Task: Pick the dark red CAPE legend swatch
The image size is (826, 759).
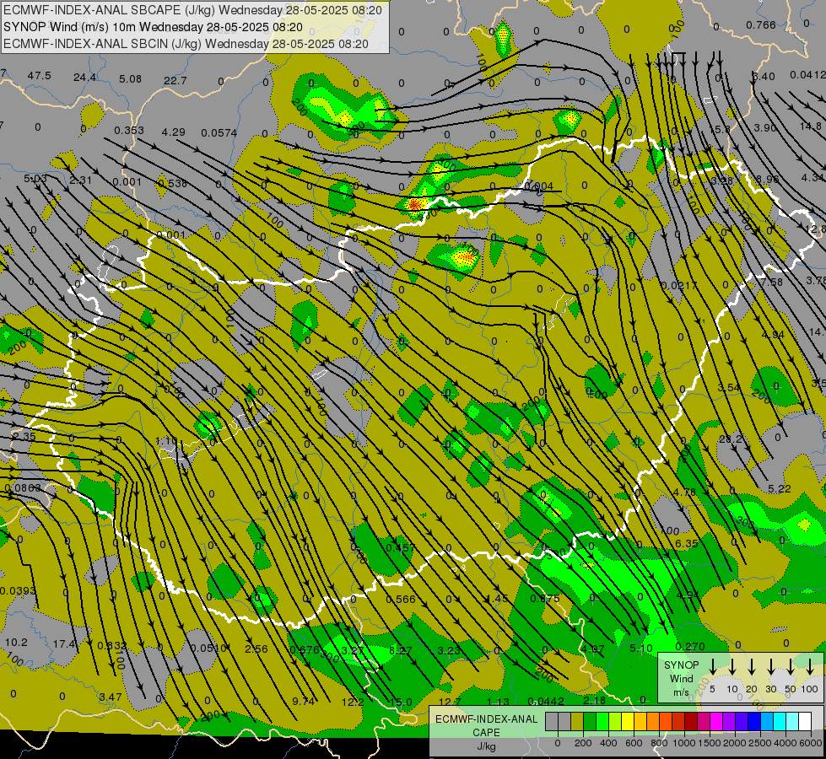Action: pyautogui.click(x=691, y=721)
